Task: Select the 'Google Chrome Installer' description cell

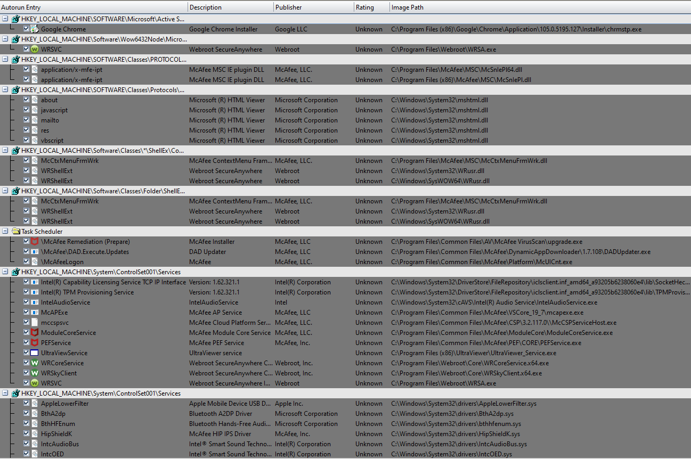Action: point(223,29)
